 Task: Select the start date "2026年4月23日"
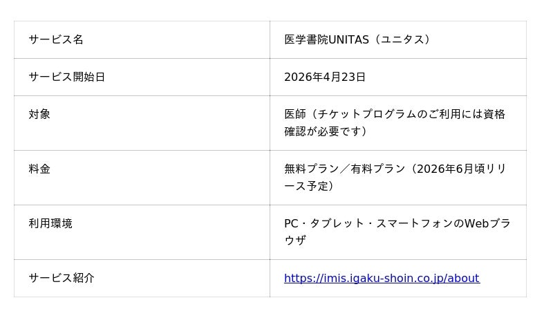(325, 77)
